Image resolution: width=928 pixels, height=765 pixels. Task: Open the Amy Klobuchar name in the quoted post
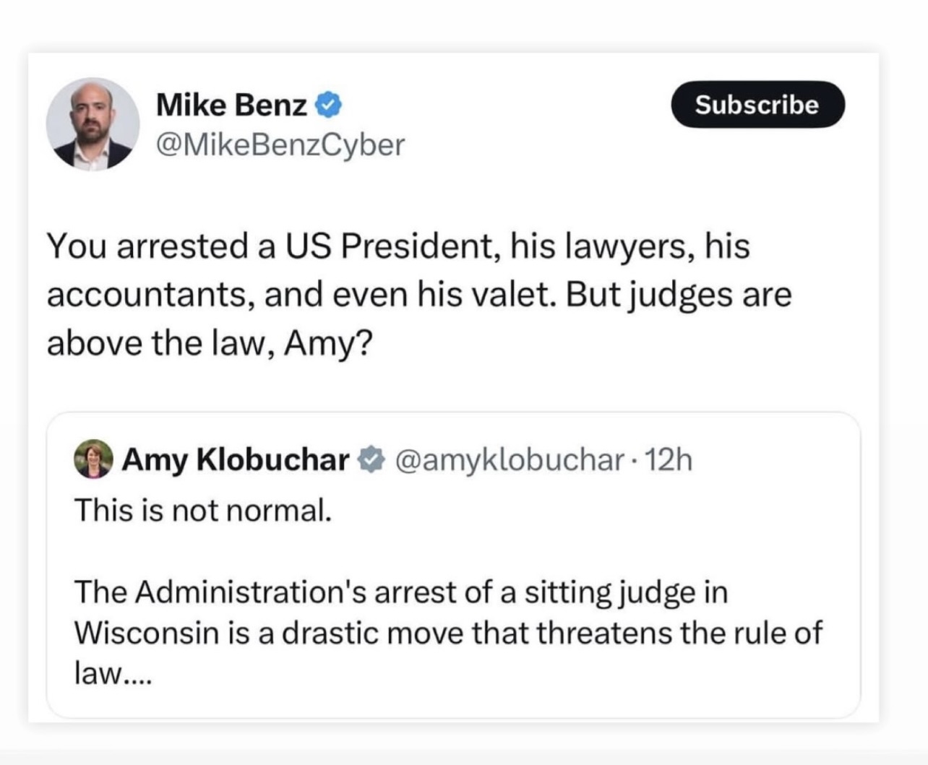235,459
